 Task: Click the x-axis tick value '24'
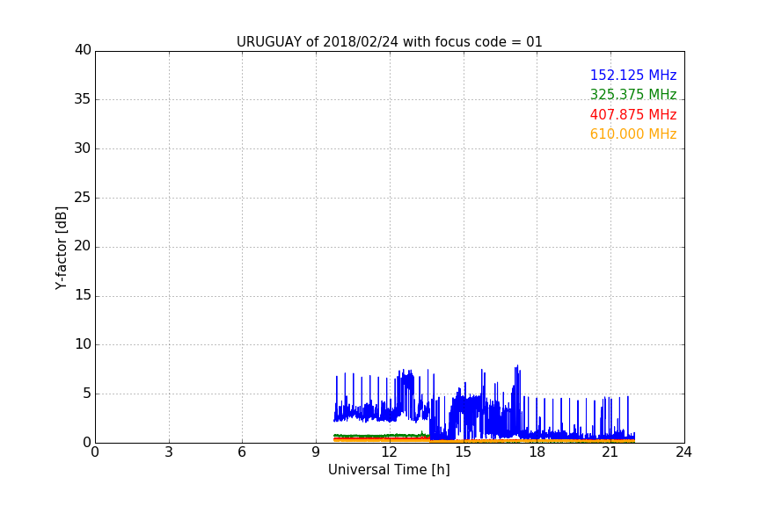(x=683, y=452)
